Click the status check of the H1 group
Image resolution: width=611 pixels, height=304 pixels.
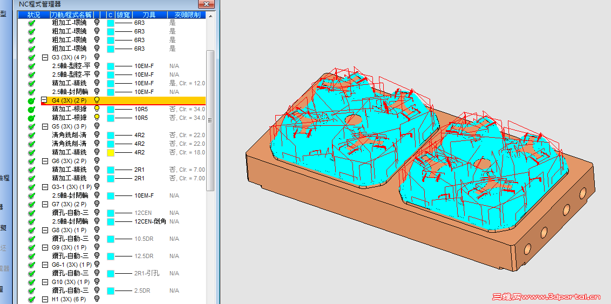(x=31, y=300)
